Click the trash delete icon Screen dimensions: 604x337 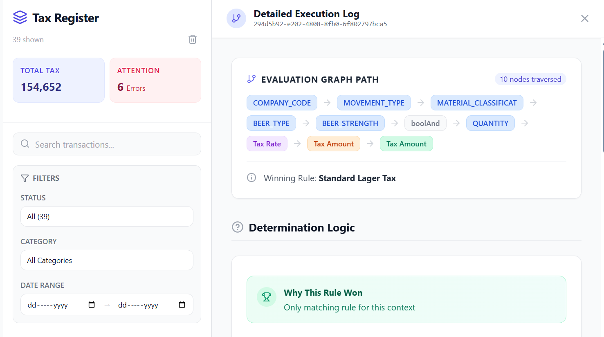coord(193,39)
